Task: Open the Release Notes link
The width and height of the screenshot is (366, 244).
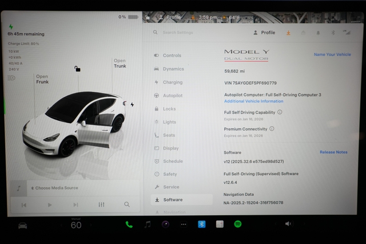Action: click(x=333, y=152)
